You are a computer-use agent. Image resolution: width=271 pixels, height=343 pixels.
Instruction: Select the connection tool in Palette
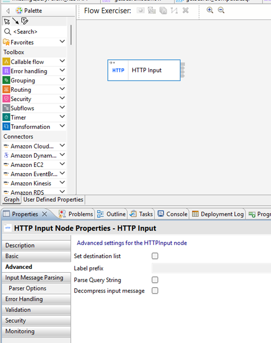pos(15,21)
